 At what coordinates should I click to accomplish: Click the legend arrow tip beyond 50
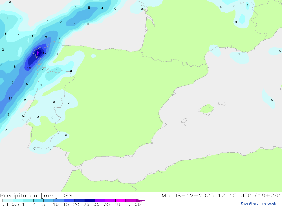(141, 201)
